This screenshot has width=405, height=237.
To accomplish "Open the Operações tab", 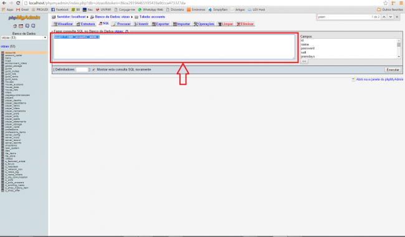I will [x=204, y=24].
